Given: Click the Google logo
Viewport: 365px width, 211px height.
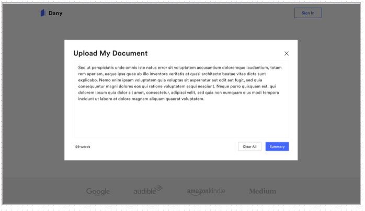Looking at the screenshot, I should pos(98,192).
